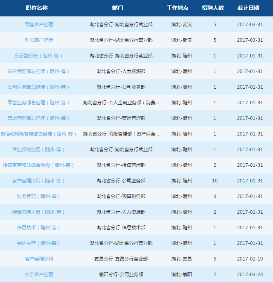Open 授信和风险管理部总经理（随州-筹）position

point(39,134)
